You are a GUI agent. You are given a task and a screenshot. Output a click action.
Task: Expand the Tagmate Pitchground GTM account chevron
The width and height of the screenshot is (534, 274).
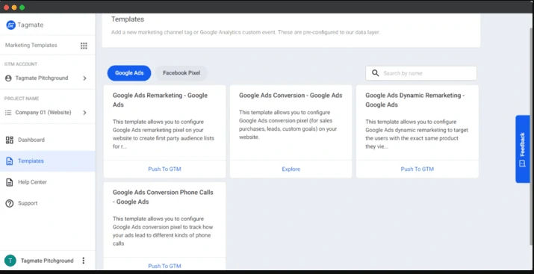point(85,78)
